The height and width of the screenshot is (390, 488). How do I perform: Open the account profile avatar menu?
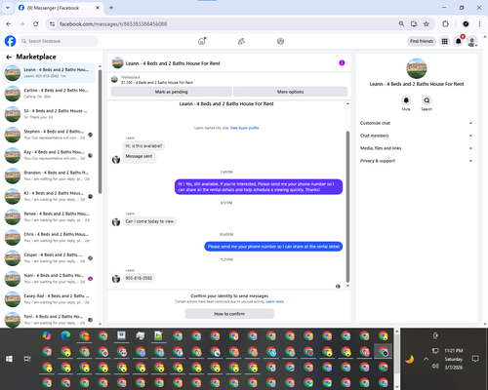472,41
